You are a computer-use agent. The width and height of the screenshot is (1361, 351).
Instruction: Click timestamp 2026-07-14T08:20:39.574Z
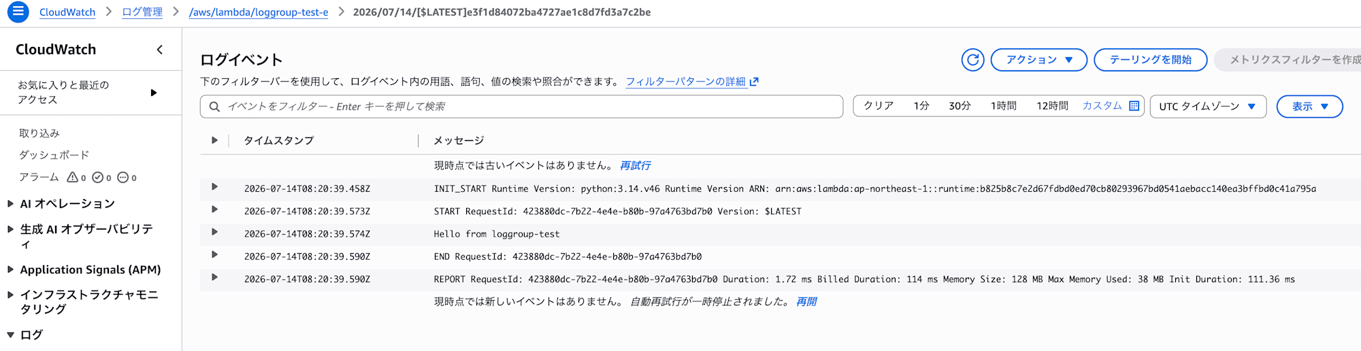point(307,234)
